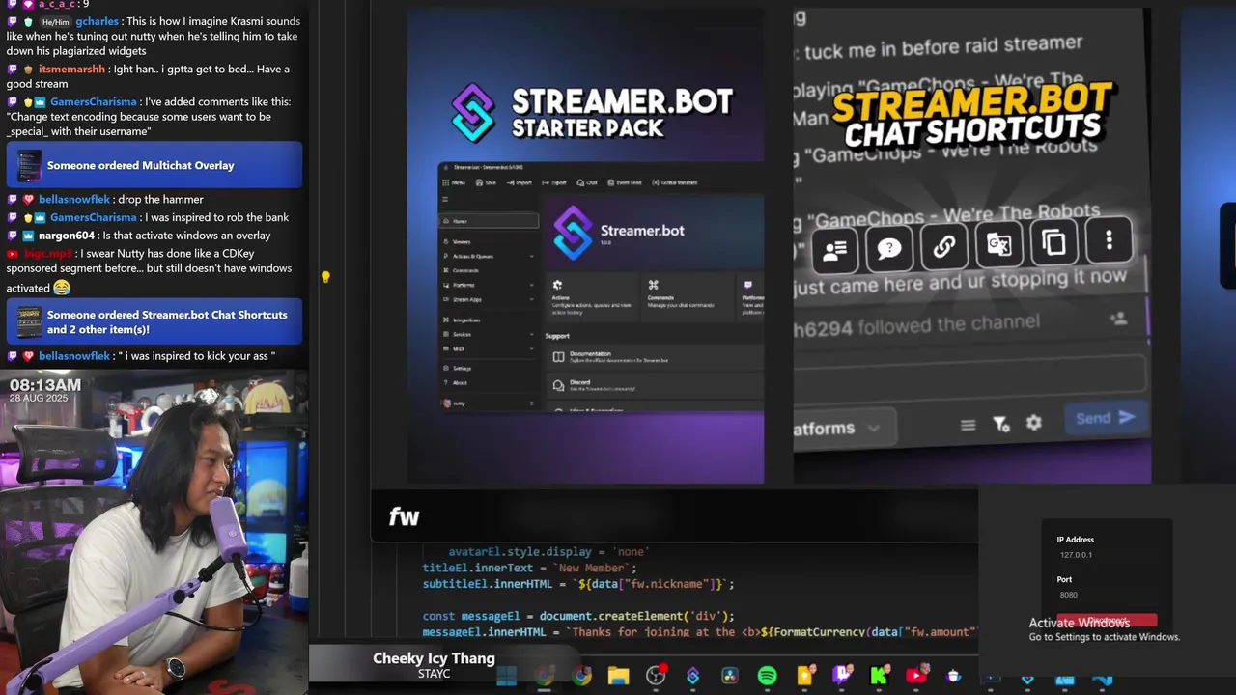This screenshot has height=695, width=1236.
Task: Click the add-user icon on the followed-channel row
Action: (x=1118, y=319)
